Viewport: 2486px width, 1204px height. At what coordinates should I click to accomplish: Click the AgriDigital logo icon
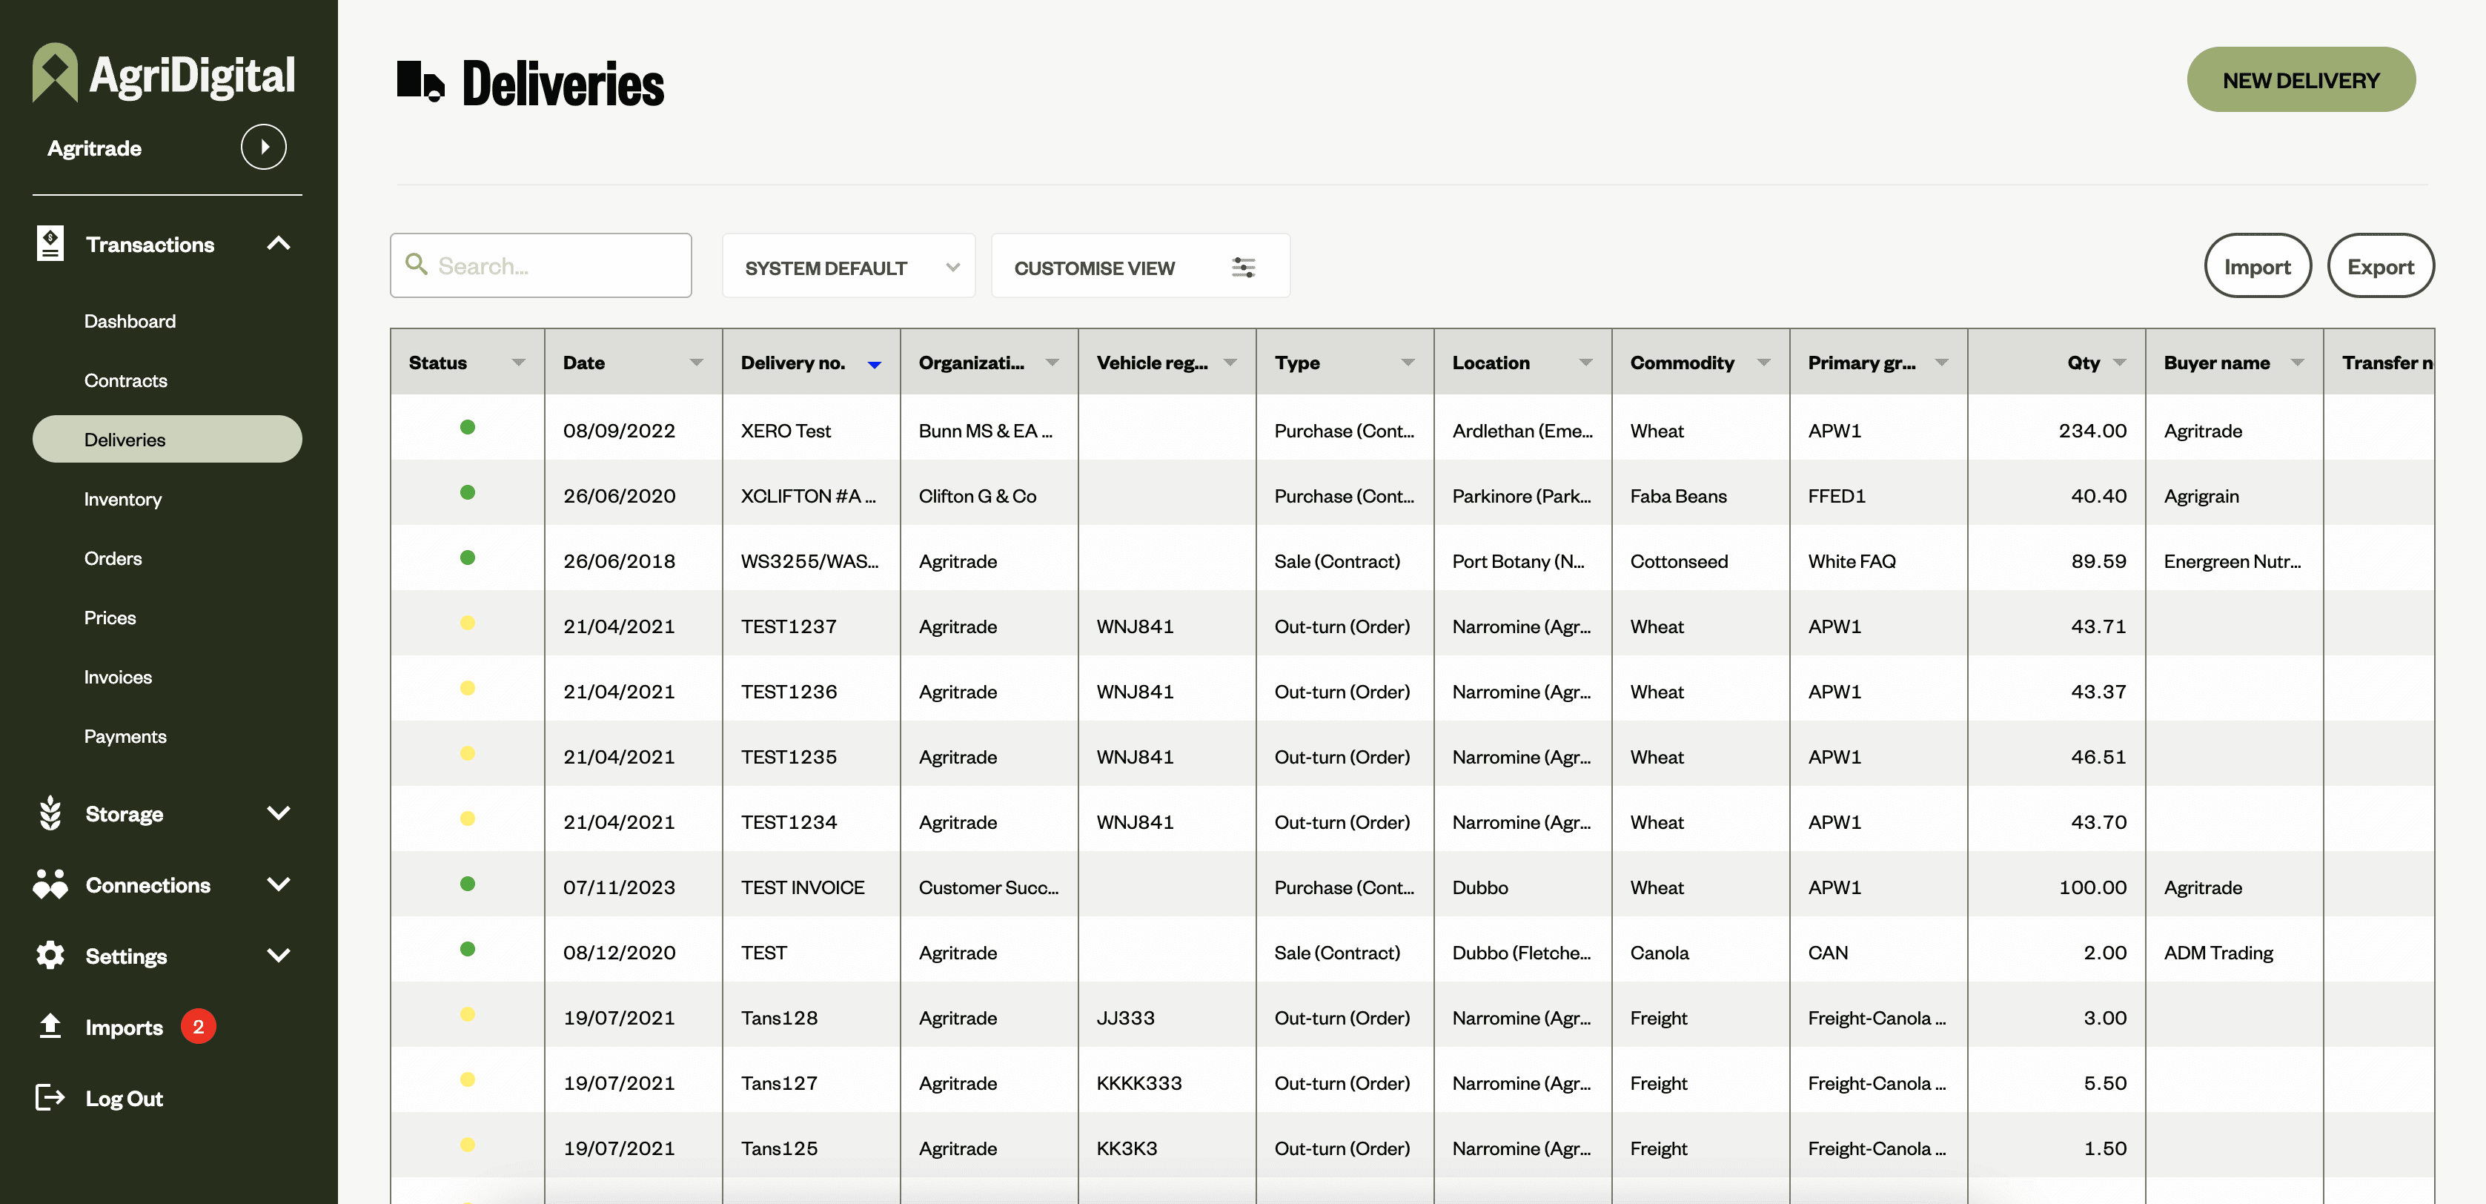pos(54,73)
